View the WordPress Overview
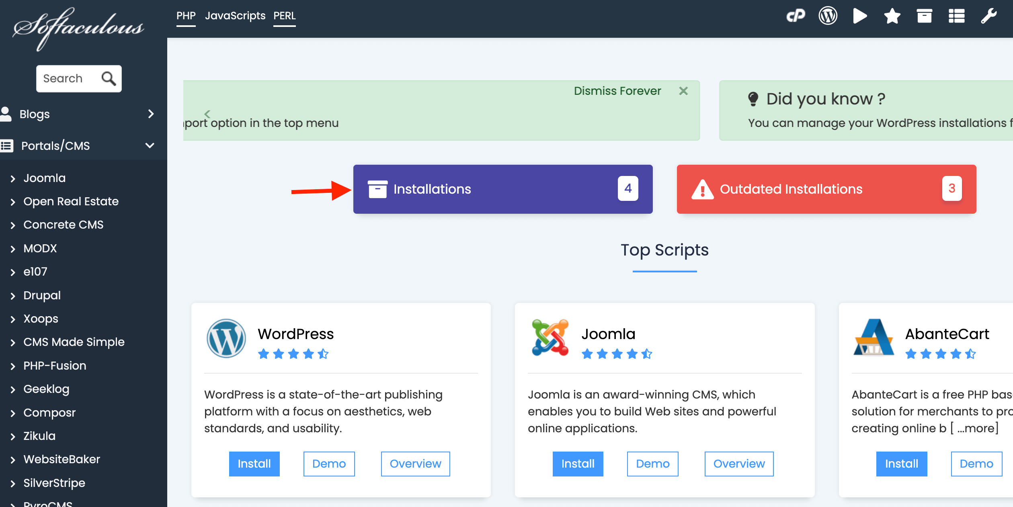 click(415, 464)
